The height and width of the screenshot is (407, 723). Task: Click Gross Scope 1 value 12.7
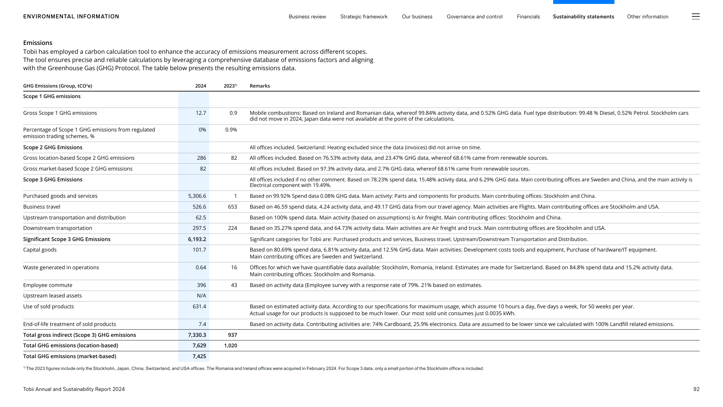(x=201, y=113)
